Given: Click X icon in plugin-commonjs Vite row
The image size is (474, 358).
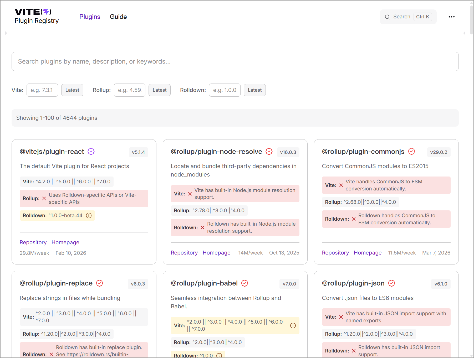Looking at the screenshot, I should click(x=341, y=185).
